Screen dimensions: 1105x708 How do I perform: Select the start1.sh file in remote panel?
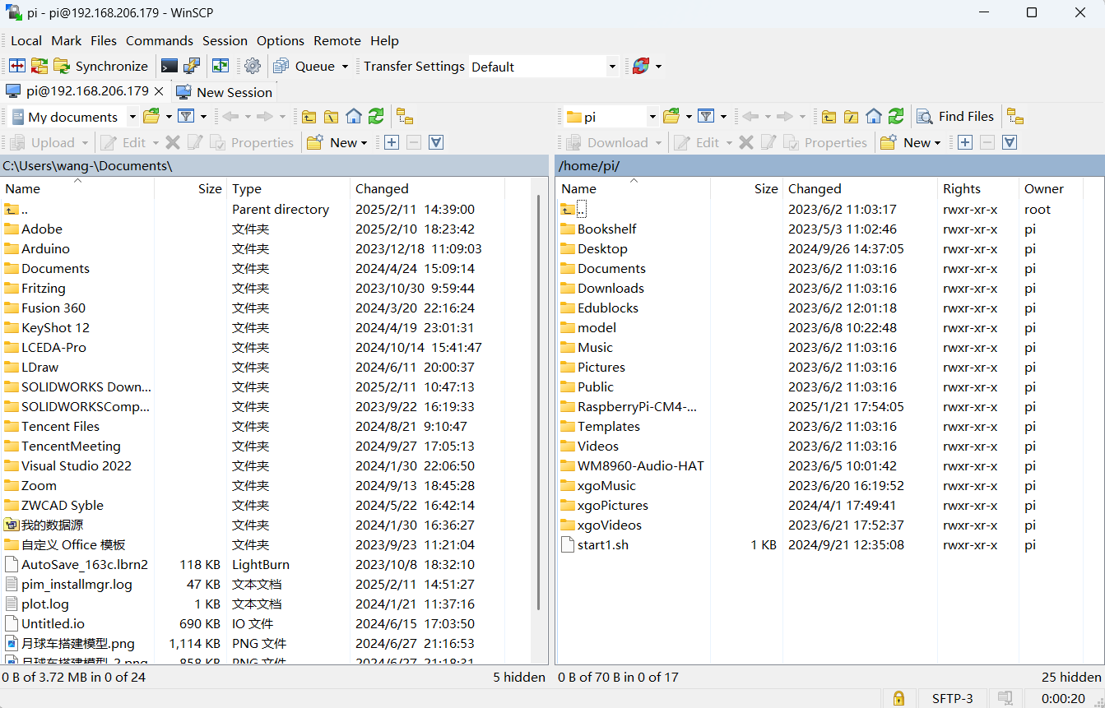pyautogui.click(x=602, y=544)
